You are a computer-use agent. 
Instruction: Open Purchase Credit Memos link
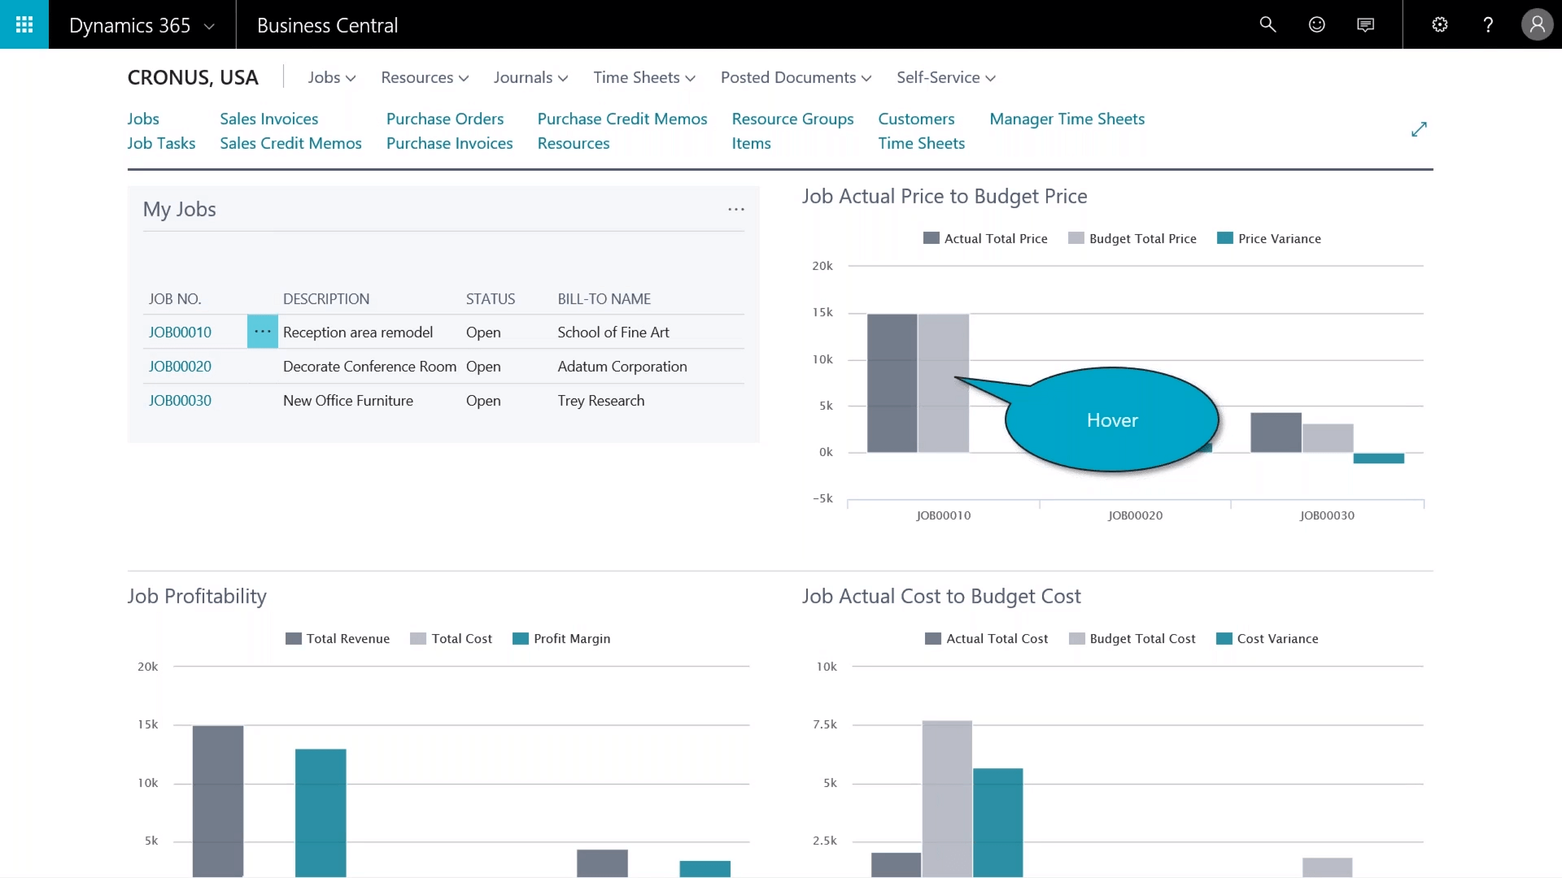[622, 119]
